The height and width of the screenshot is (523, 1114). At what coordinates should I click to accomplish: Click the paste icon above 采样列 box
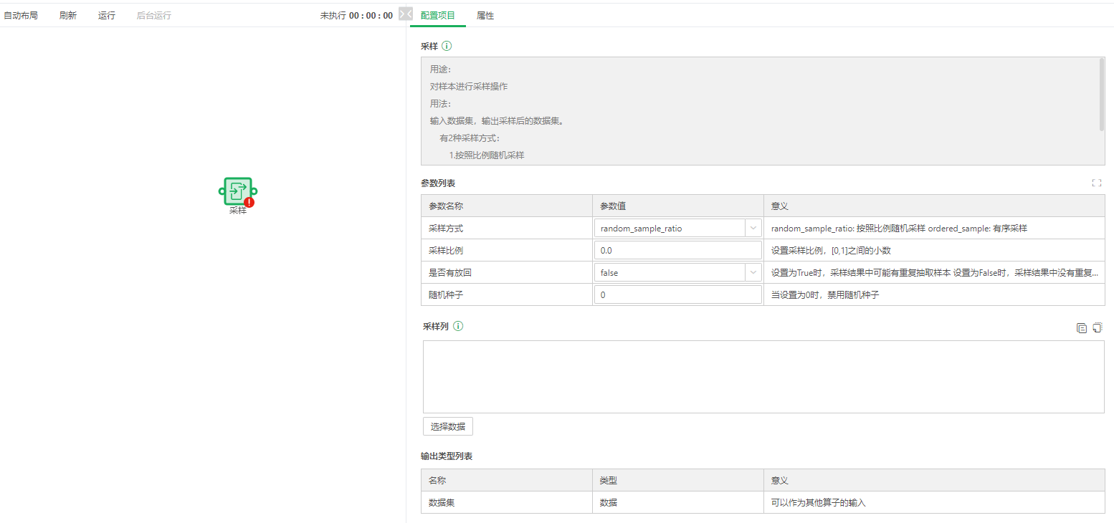(x=1097, y=327)
